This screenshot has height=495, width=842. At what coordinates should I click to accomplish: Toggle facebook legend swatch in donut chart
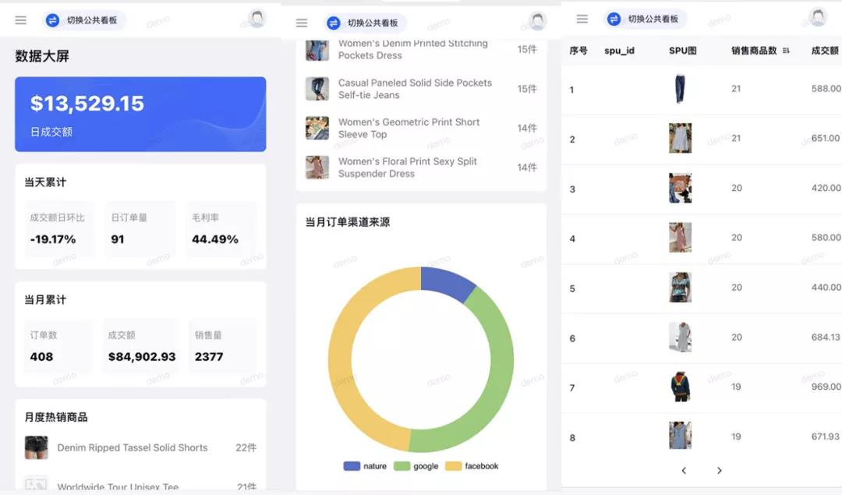453,466
